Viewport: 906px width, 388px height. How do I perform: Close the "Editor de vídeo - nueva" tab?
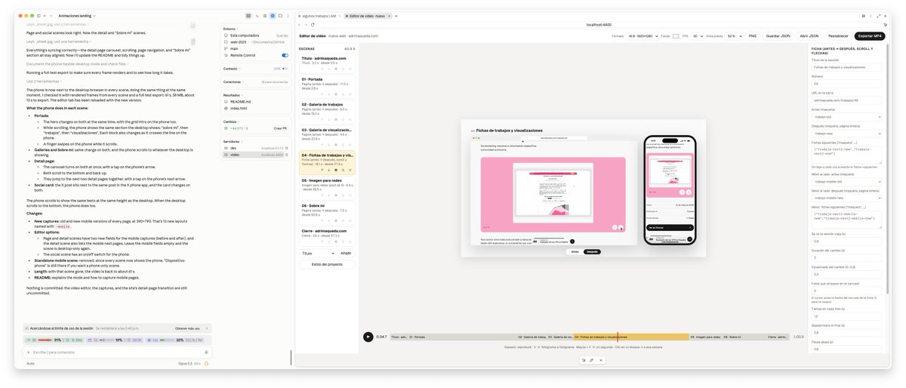point(389,16)
